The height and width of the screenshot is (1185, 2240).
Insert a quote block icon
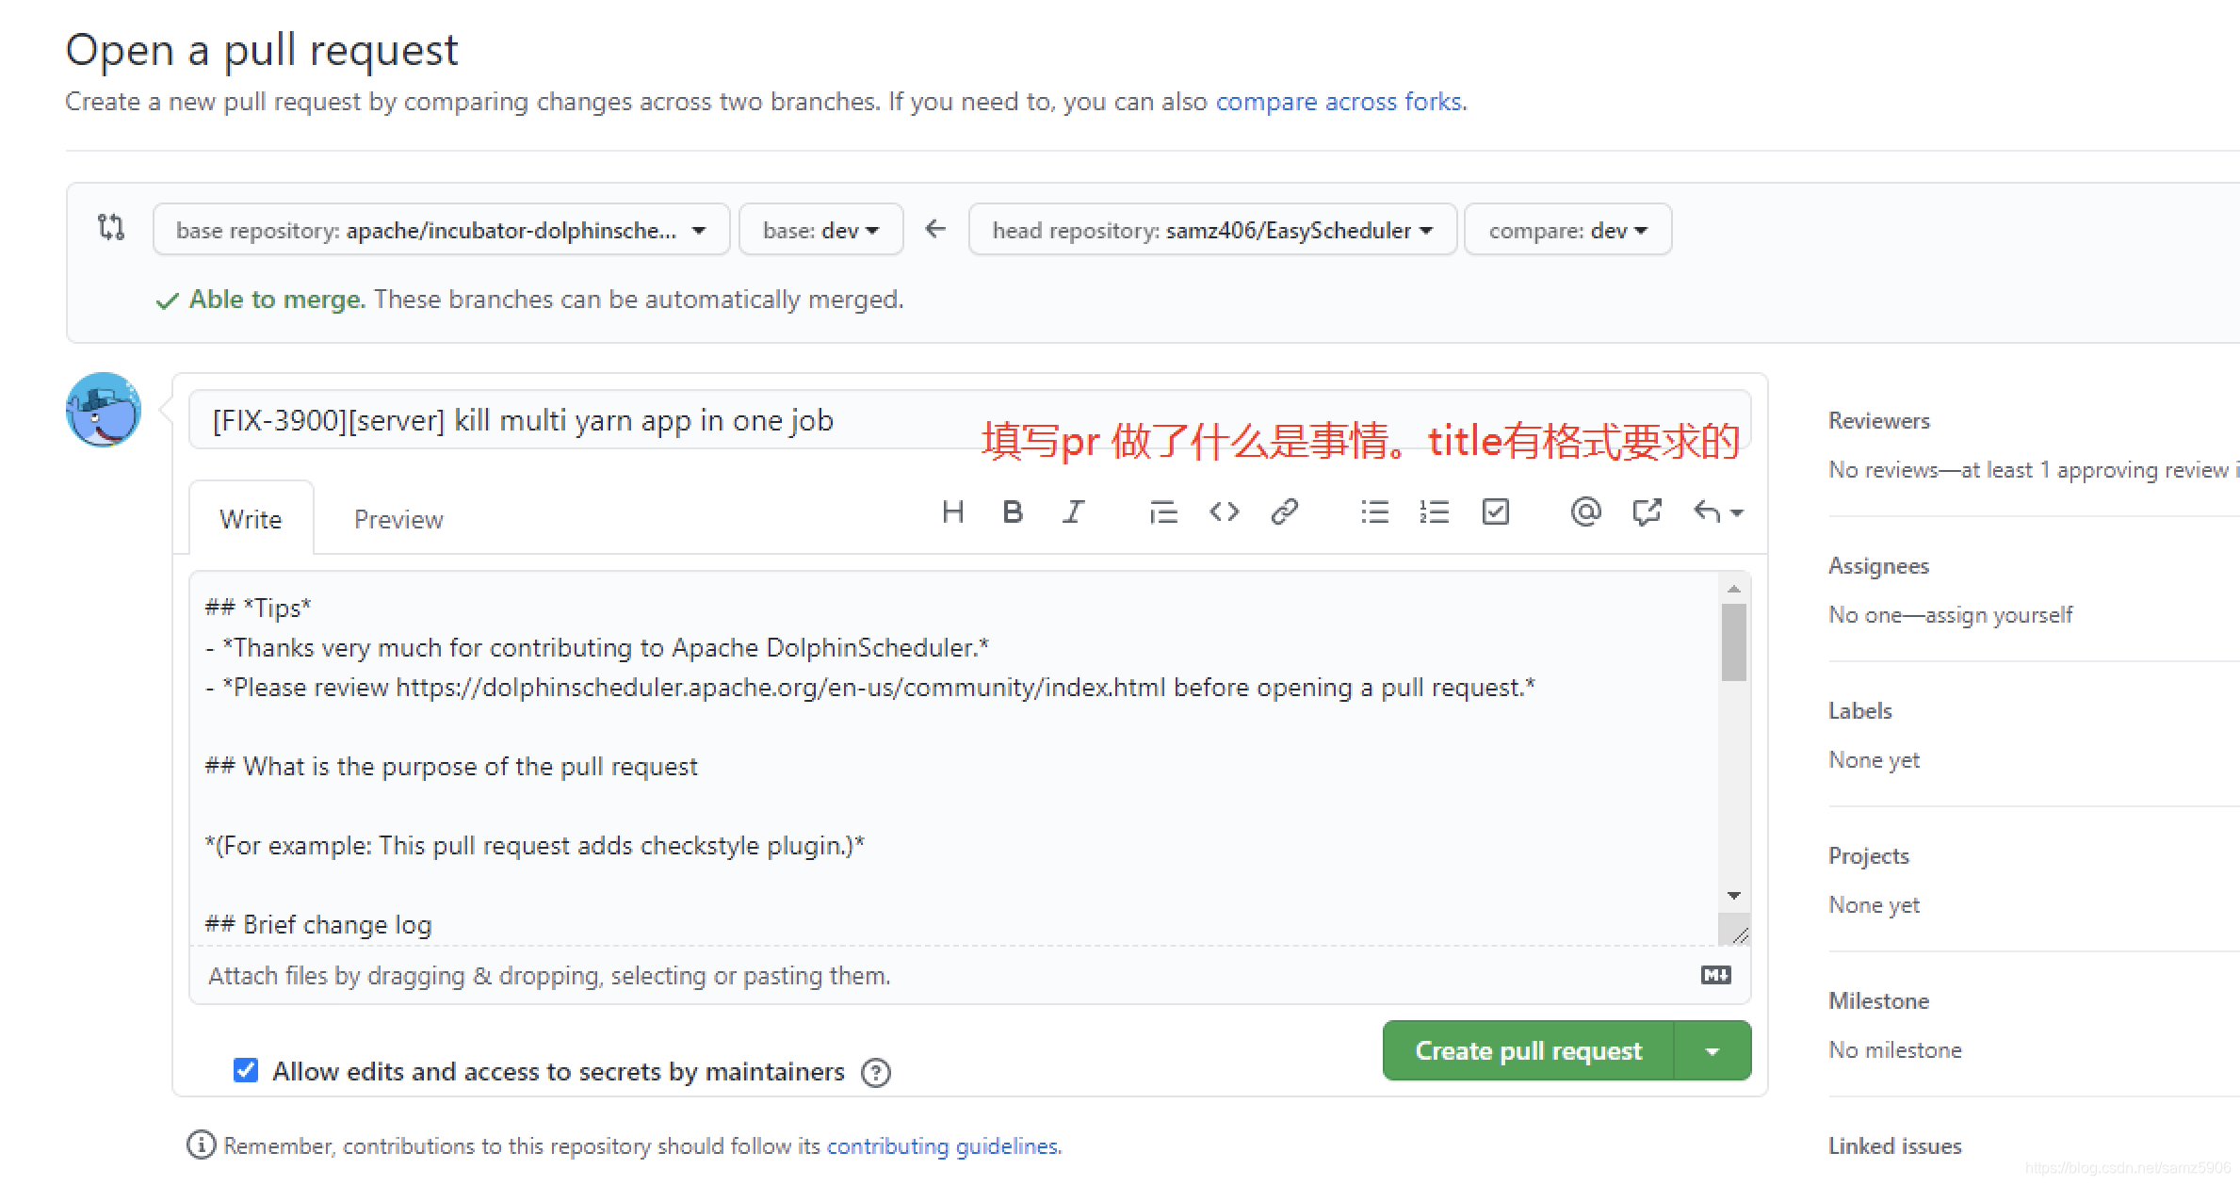1163,512
